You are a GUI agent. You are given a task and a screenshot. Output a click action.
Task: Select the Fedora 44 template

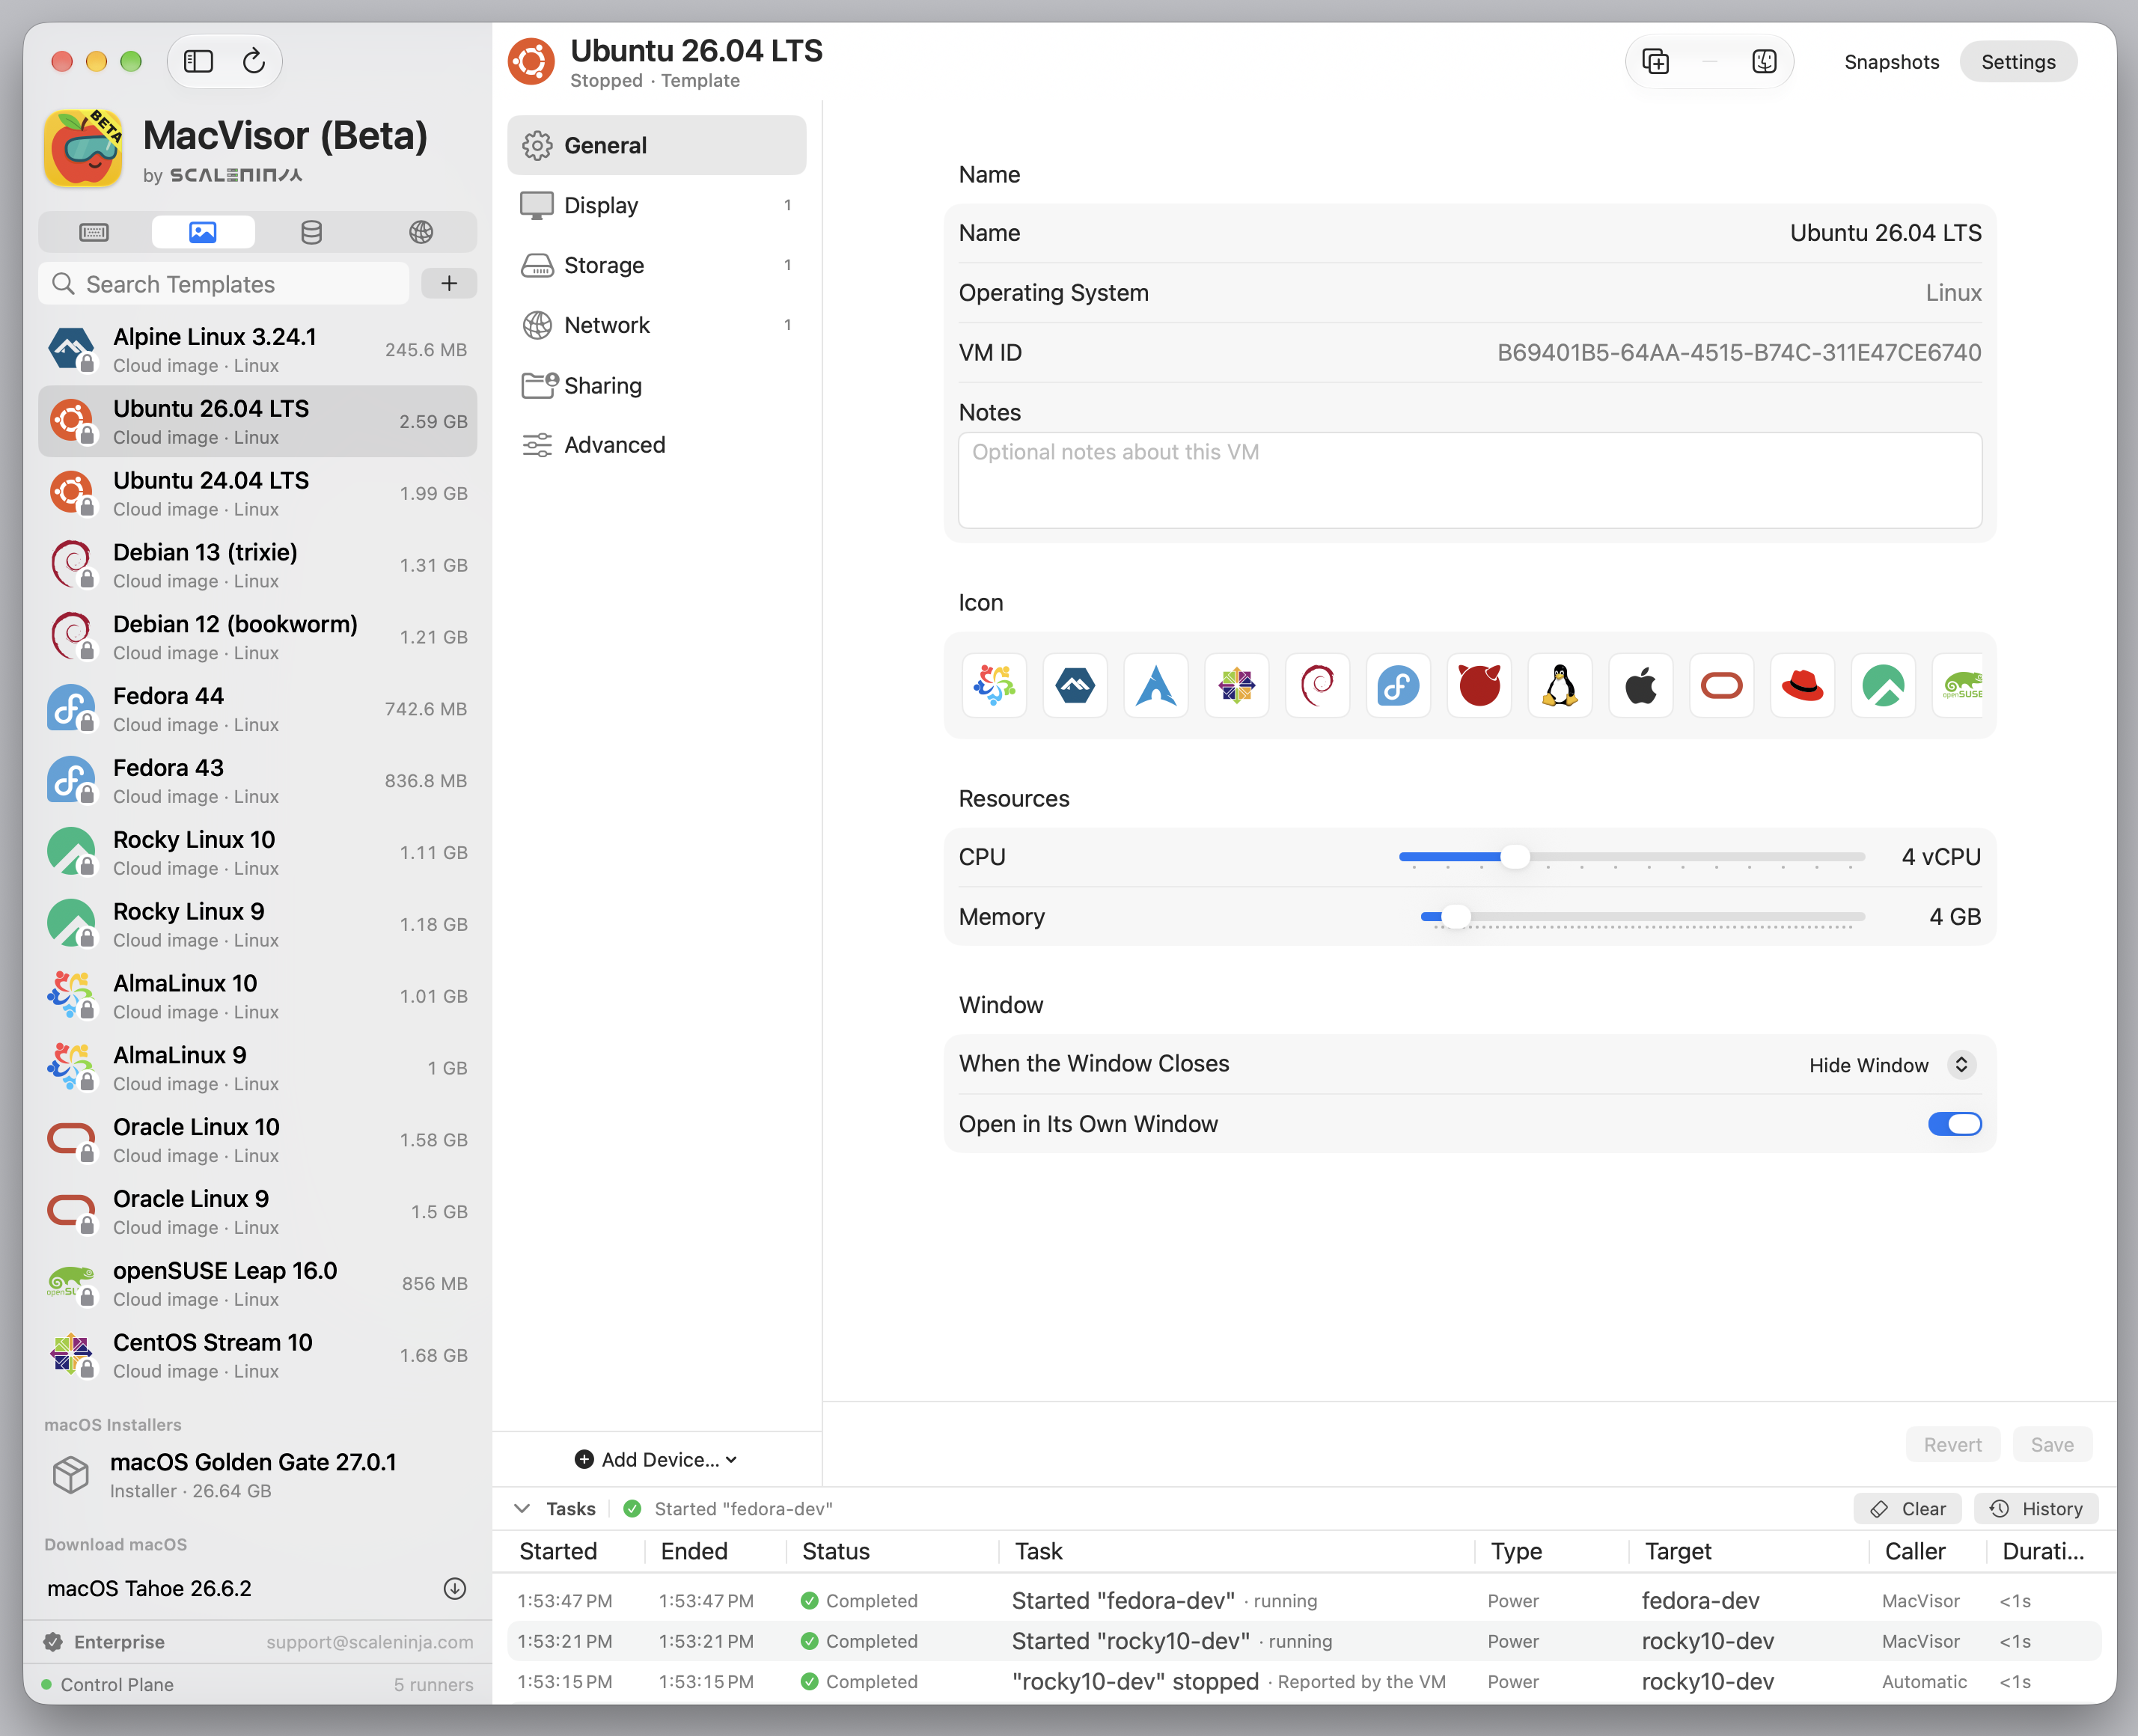[258, 709]
